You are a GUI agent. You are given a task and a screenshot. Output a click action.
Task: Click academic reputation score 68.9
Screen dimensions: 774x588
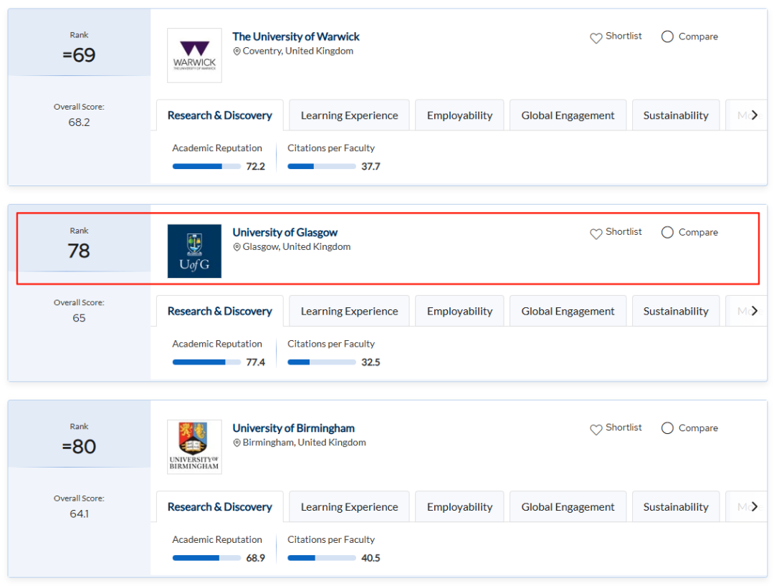(256, 558)
